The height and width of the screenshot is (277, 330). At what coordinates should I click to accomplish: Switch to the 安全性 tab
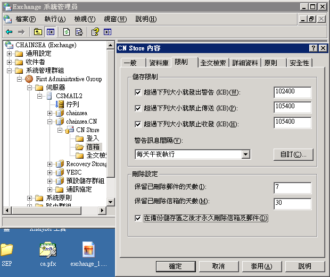(299, 63)
